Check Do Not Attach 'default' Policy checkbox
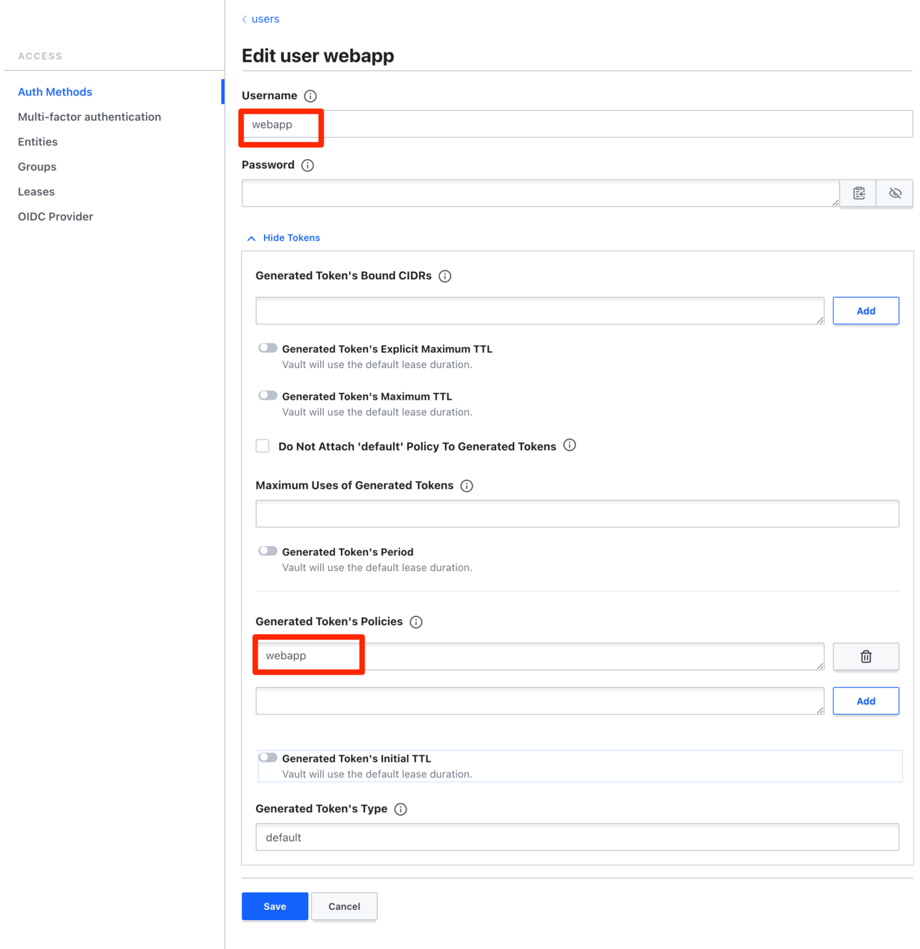This screenshot has width=920, height=949. click(262, 445)
